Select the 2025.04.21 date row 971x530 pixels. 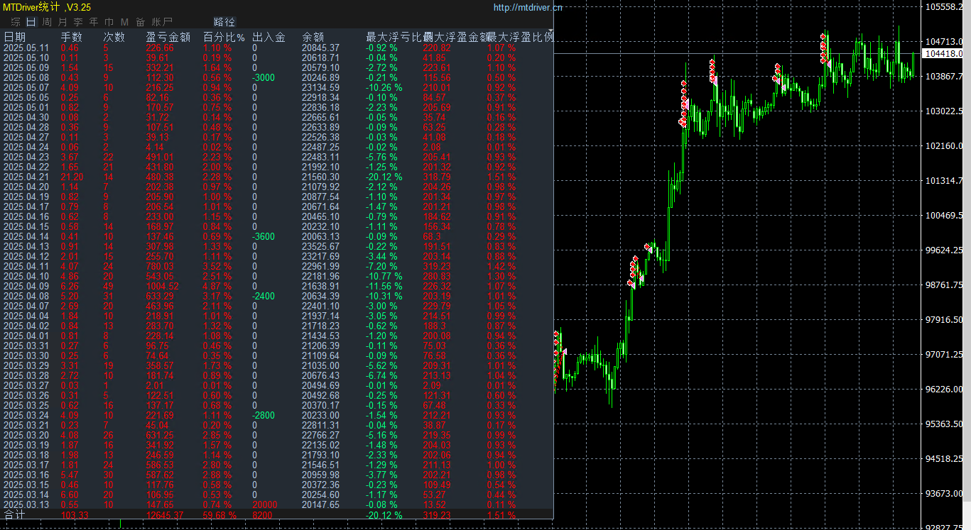point(26,177)
